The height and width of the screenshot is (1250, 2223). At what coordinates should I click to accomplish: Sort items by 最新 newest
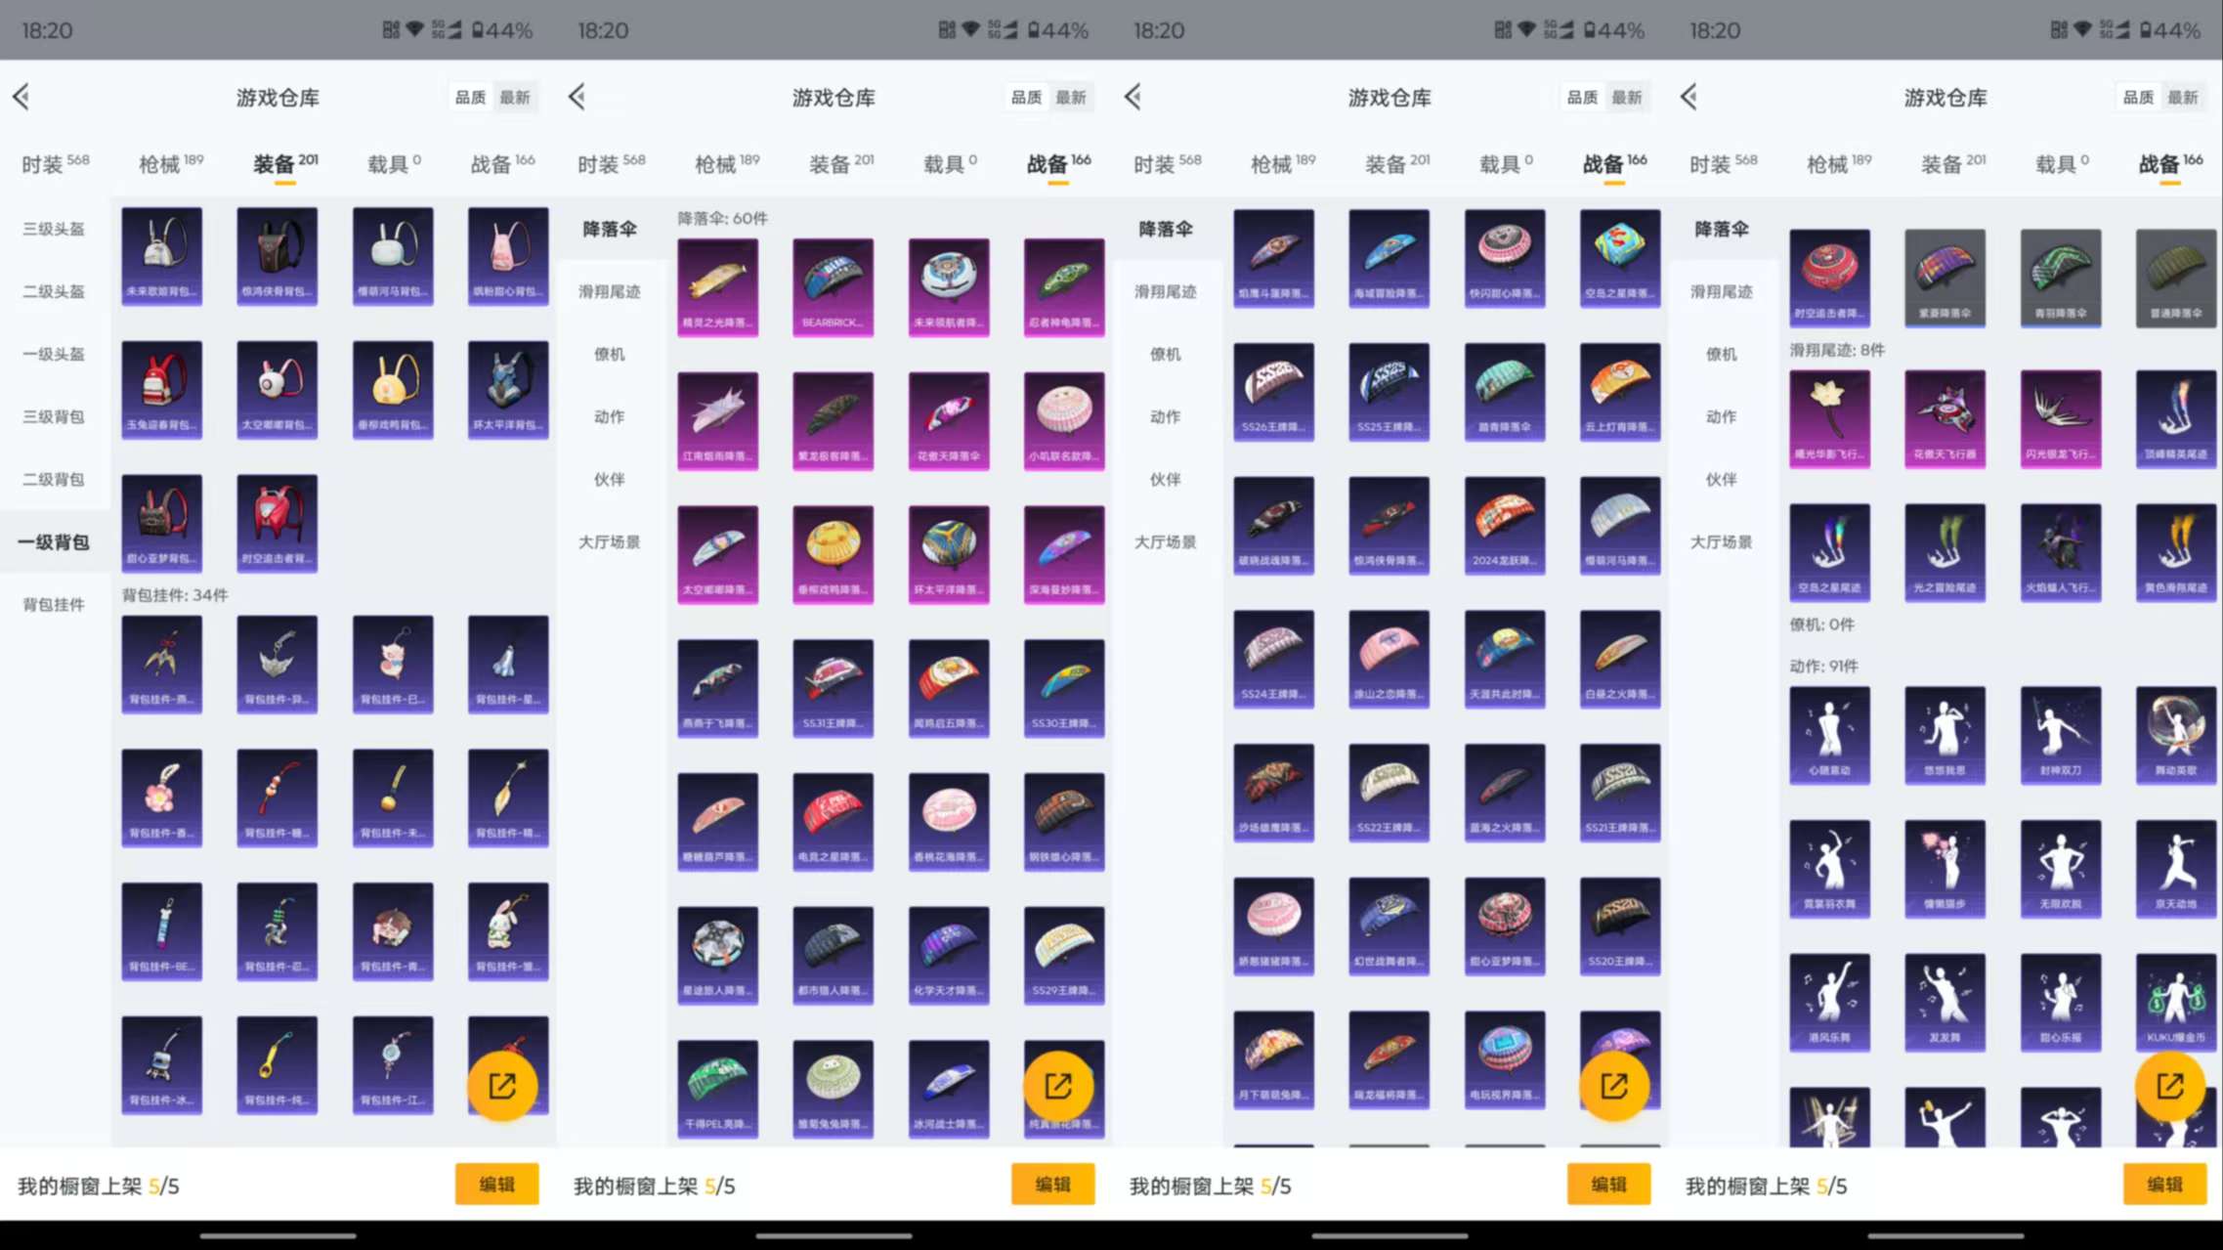(x=515, y=97)
